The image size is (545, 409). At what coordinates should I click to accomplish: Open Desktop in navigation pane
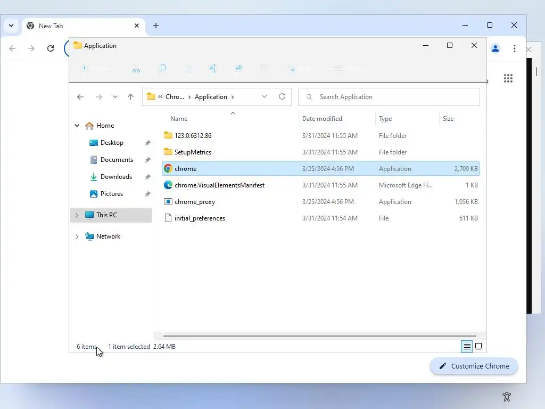point(112,143)
